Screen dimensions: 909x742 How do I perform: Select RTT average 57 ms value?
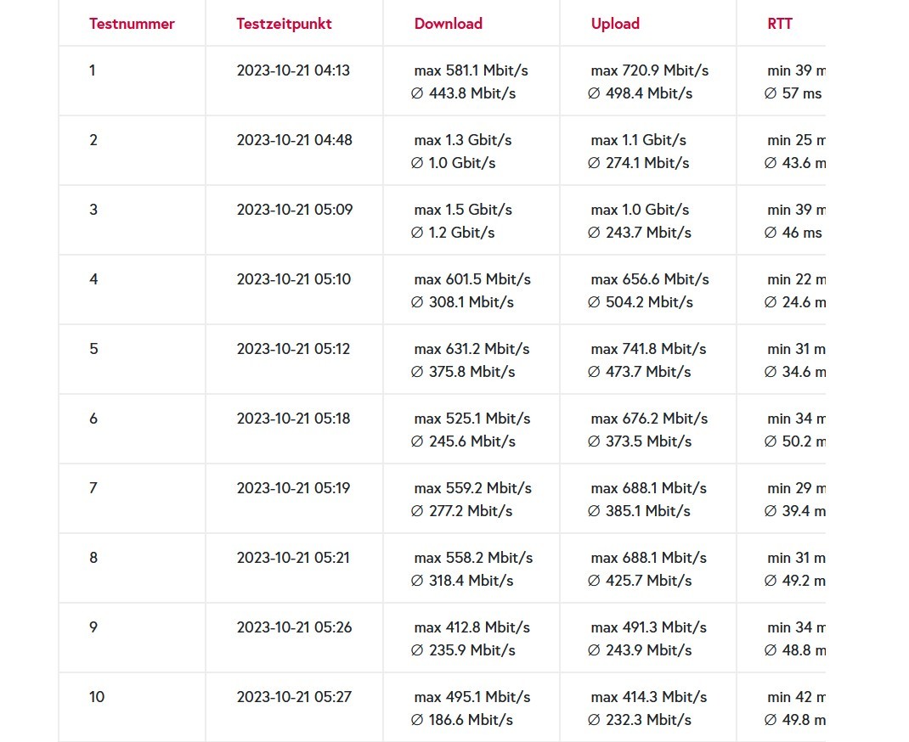coord(793,93)
